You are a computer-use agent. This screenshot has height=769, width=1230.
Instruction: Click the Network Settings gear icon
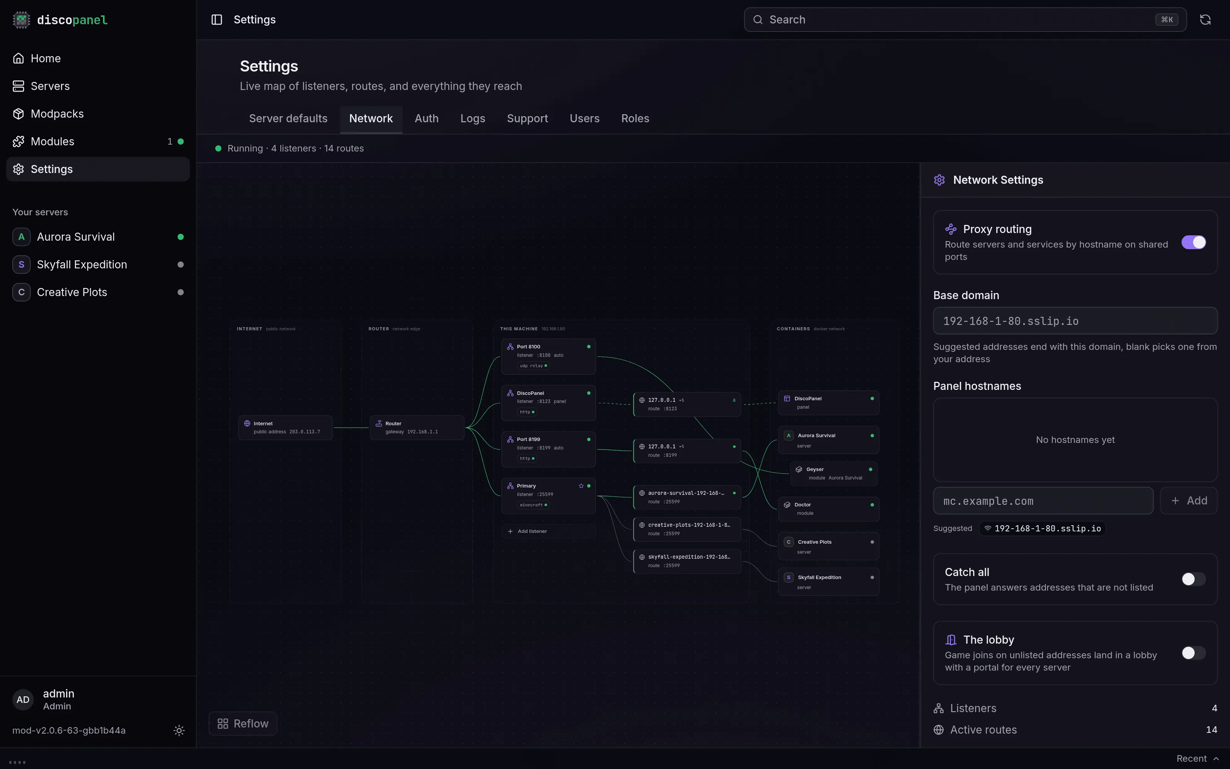pos(939,180)
